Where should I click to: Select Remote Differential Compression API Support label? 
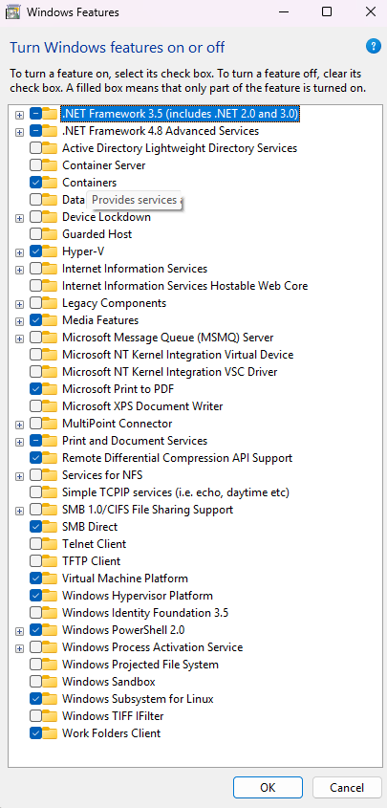coord(177,458)
